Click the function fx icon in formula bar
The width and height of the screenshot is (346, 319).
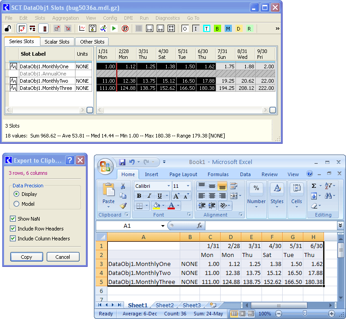click(x=200, y=226)
